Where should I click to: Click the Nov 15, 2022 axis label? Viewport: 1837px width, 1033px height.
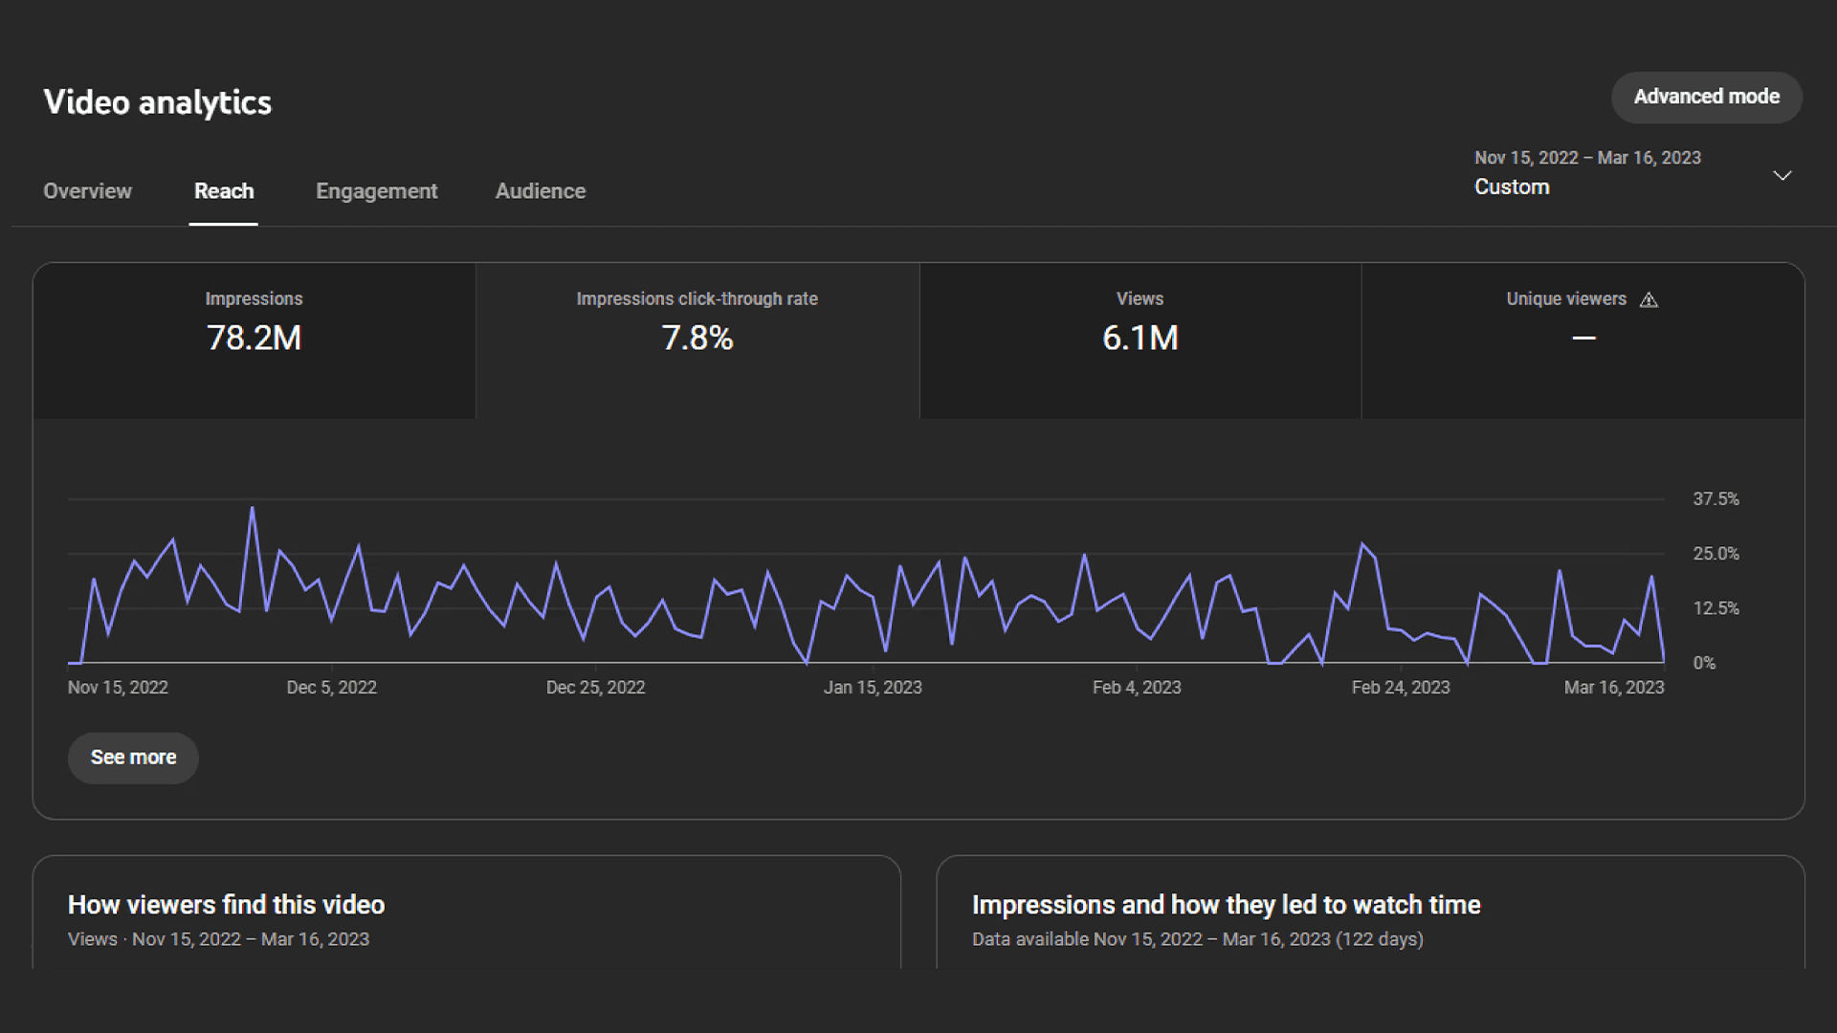point(118,688)
